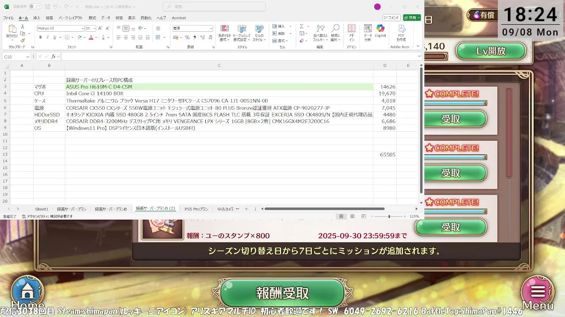Screen dimensions: 565x317
Task: Toggle Italic formatting
Action: pyautogui.click(x=47, y=37)
